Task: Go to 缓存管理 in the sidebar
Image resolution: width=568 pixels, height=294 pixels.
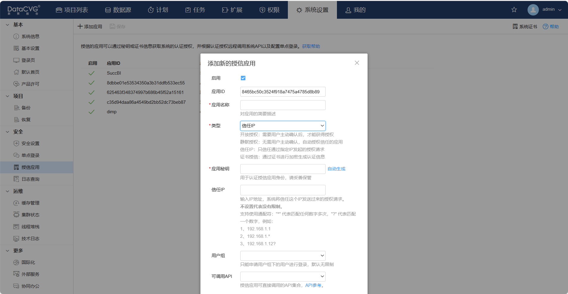Action: coord(30,203)
